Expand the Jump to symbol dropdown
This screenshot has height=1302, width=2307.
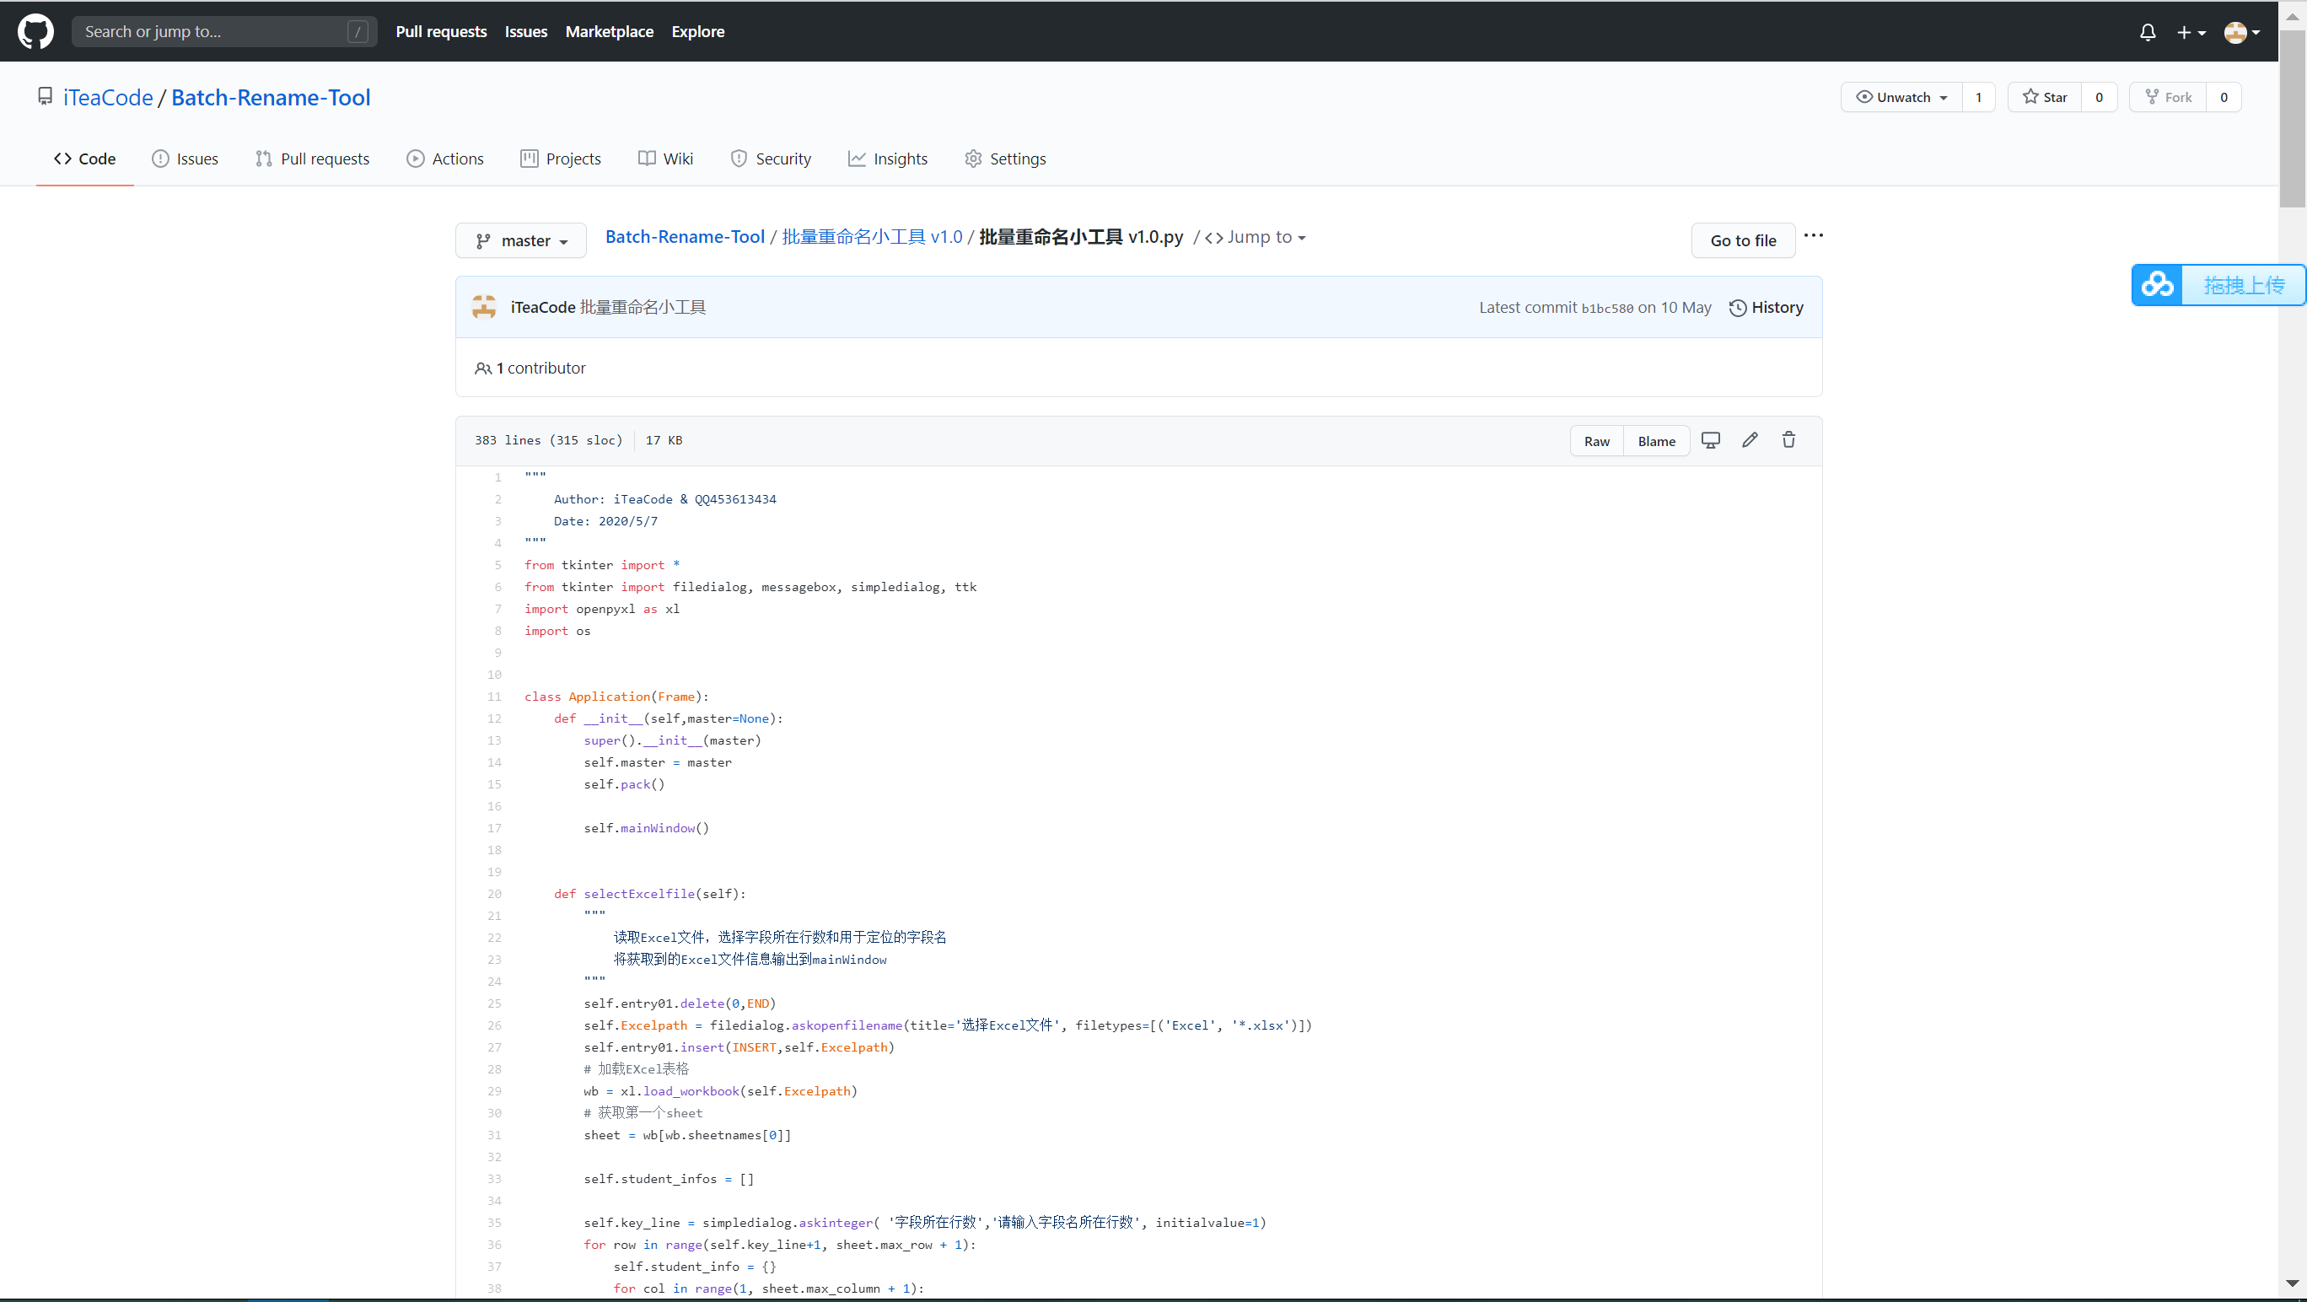click(1256, 237)
